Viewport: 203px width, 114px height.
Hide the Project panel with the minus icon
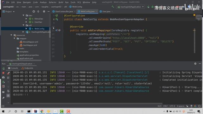[x=49, y=11]
